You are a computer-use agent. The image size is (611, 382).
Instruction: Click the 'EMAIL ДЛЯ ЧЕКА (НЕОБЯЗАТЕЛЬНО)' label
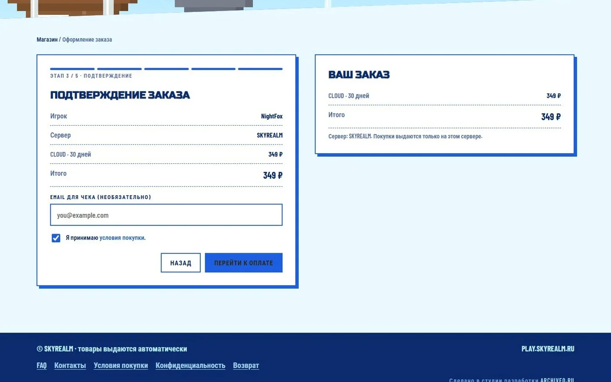tap(100, 197)
